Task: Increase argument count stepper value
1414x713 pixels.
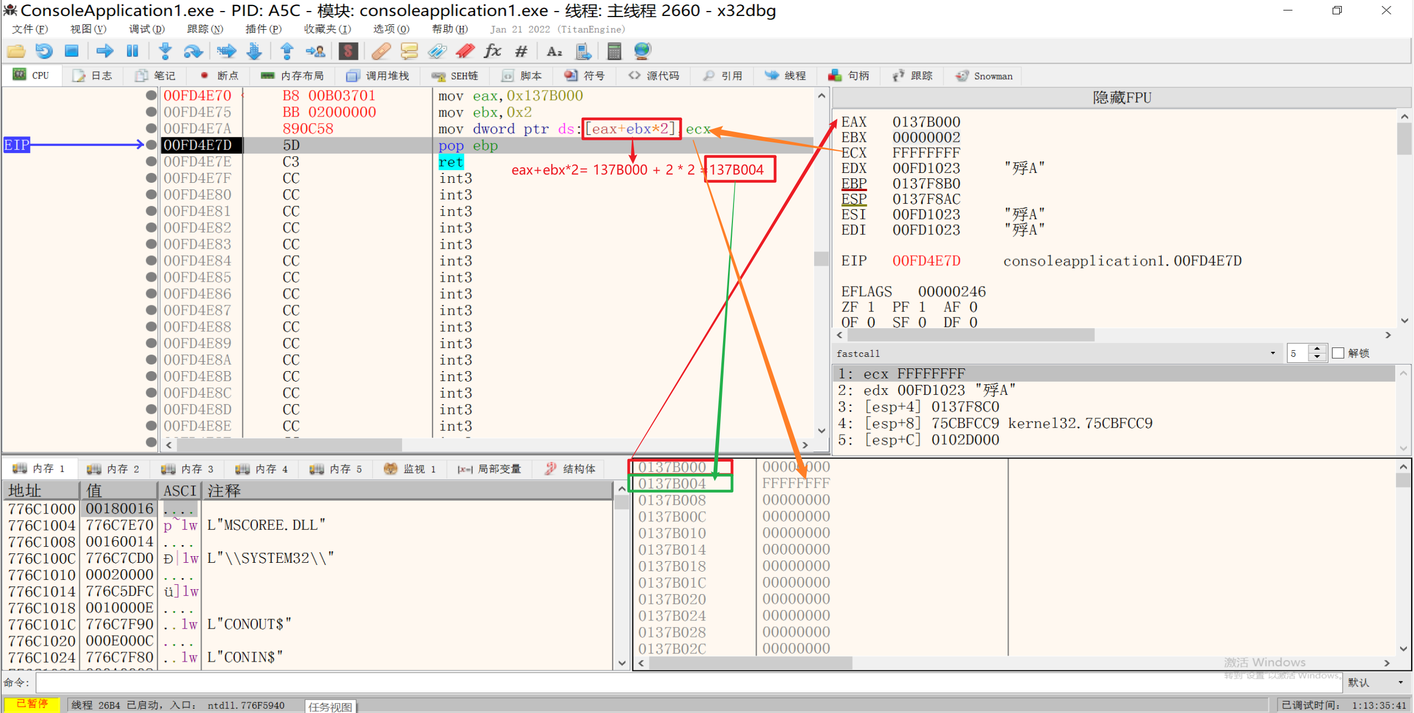Action: pyautogui.click(x=1317, y=348)
